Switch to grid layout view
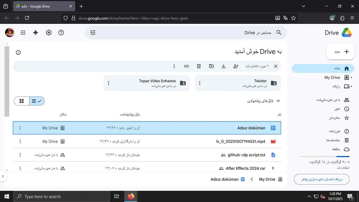 (x=22, y=101)
